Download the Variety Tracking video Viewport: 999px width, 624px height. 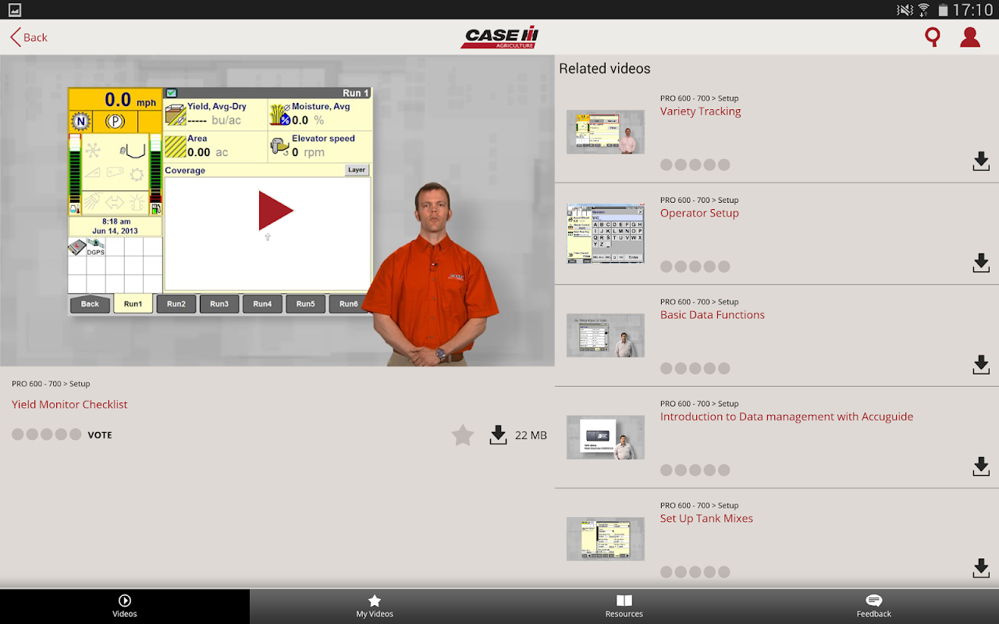[x=981, y=161]
